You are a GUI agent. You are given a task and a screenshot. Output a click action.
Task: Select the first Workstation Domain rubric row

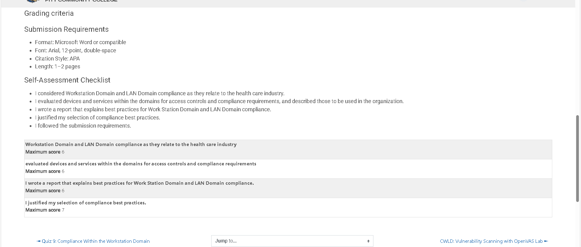(x=288, y=149)
